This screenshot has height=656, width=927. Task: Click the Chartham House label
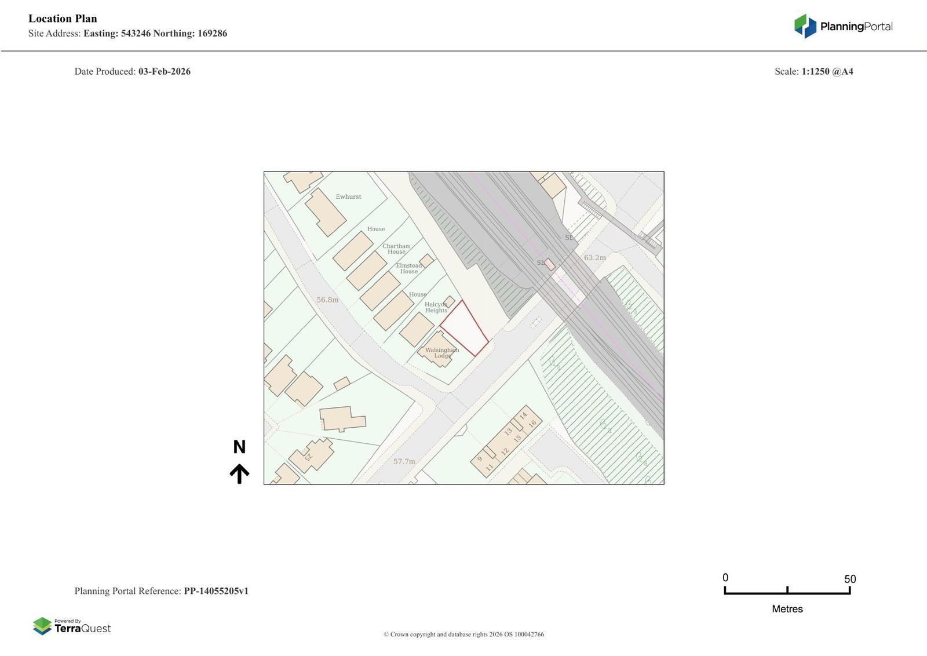396,249
